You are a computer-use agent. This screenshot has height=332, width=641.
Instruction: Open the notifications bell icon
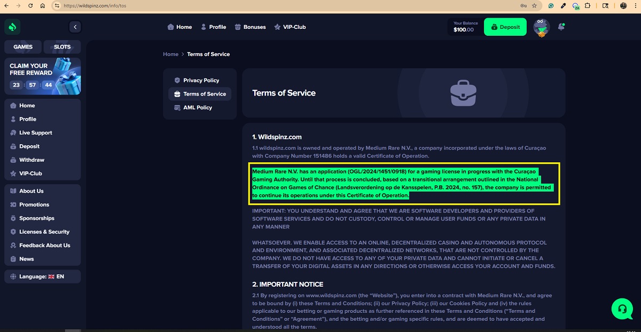[x=561, y=27]
